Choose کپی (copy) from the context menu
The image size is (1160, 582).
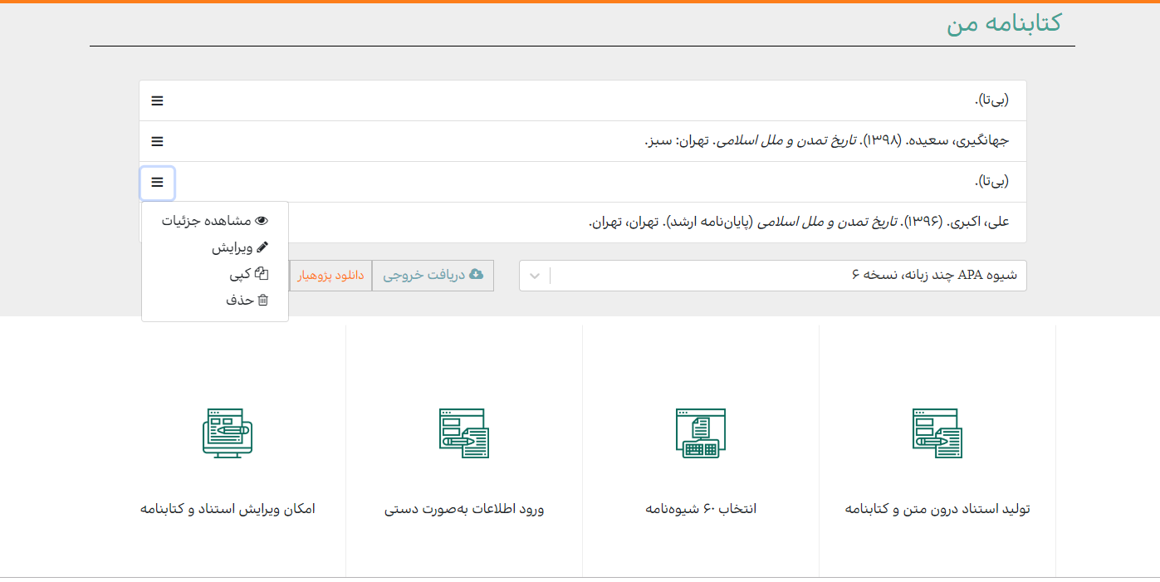[248, 274]
